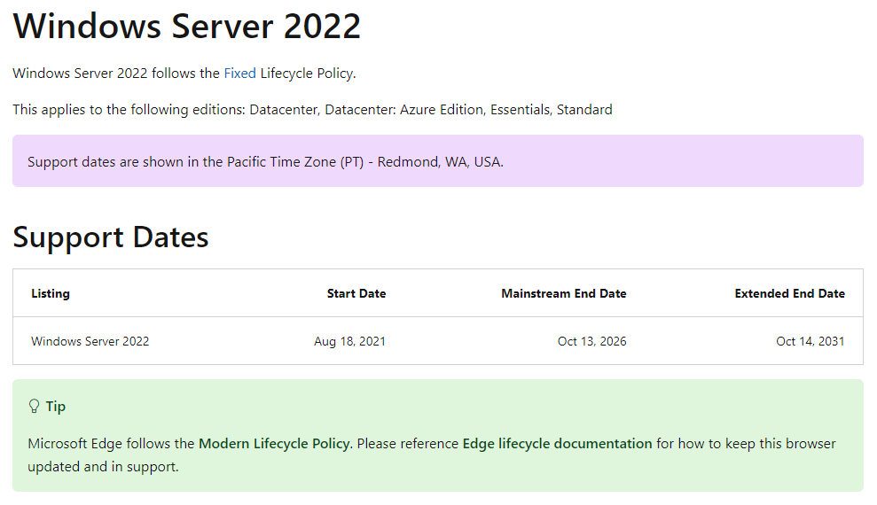Click the Listing column header
Viewport: 877px width, 505px height.
click(51, 293)
